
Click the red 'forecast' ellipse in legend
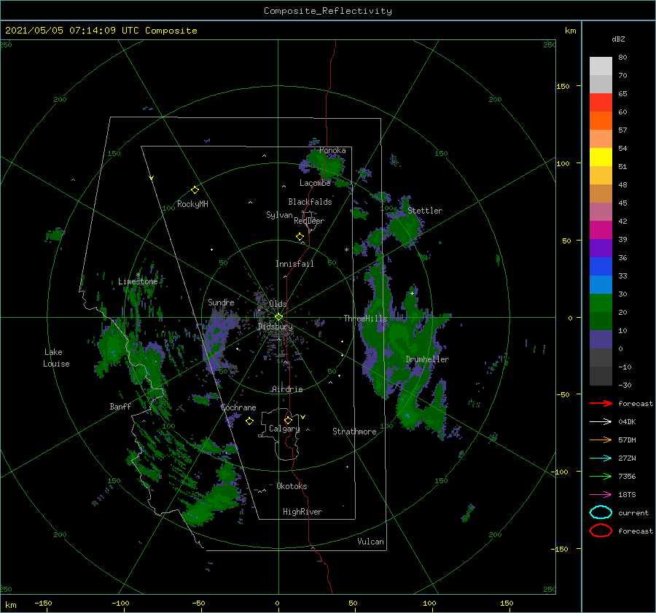click(x=601, y=531)
